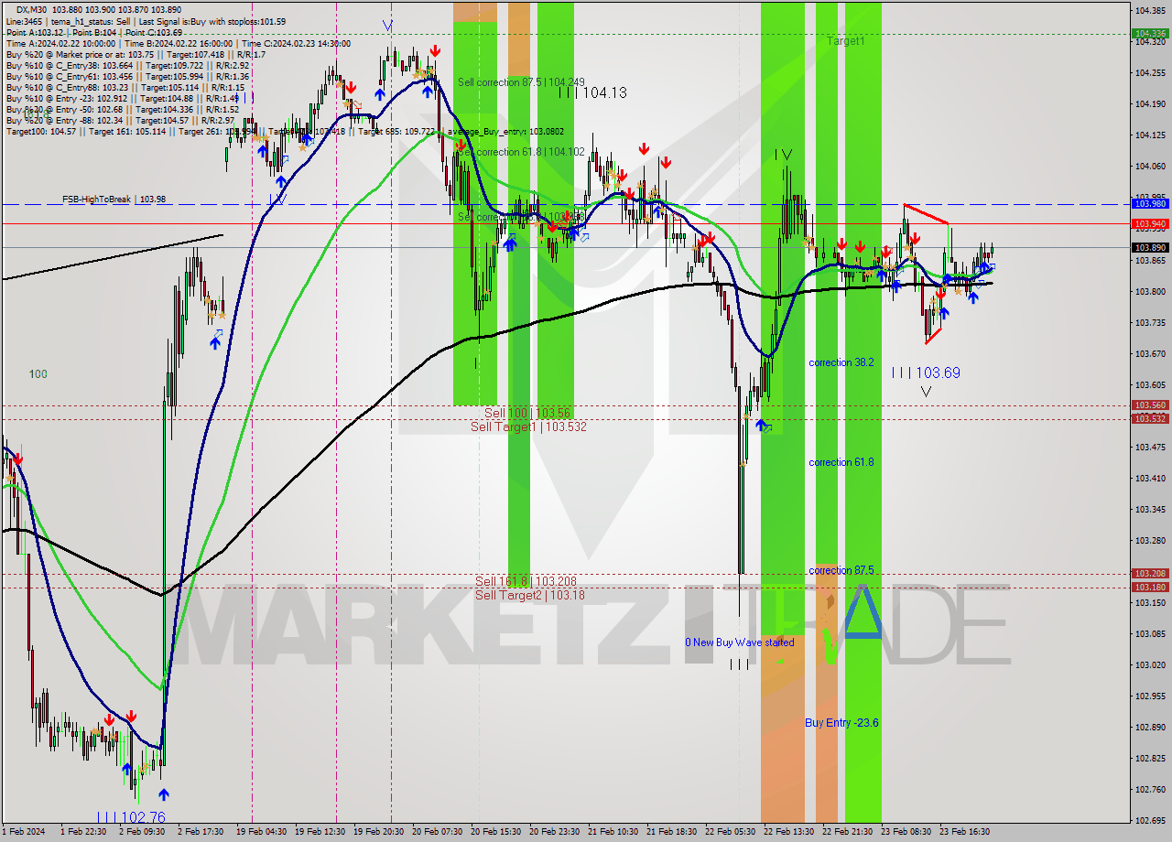Select the red 103.560 price tag

click(1150, 405)
